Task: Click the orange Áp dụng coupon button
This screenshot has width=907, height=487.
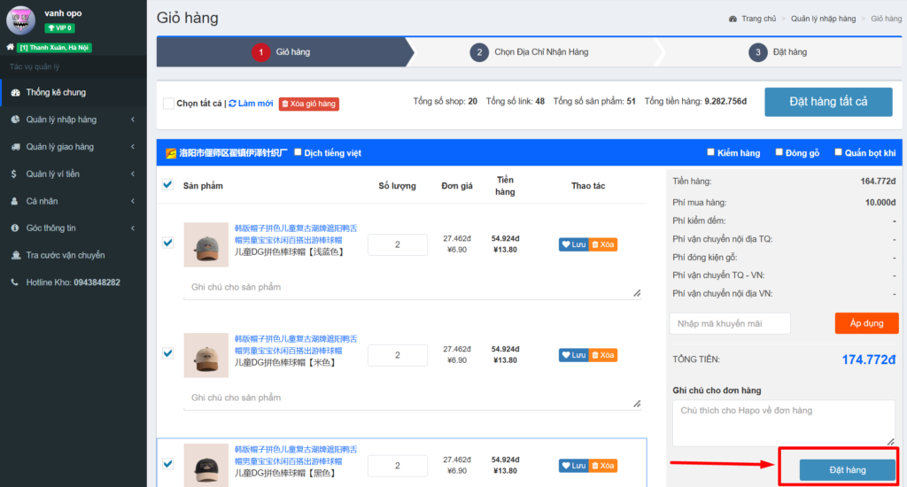Action: 866,323
